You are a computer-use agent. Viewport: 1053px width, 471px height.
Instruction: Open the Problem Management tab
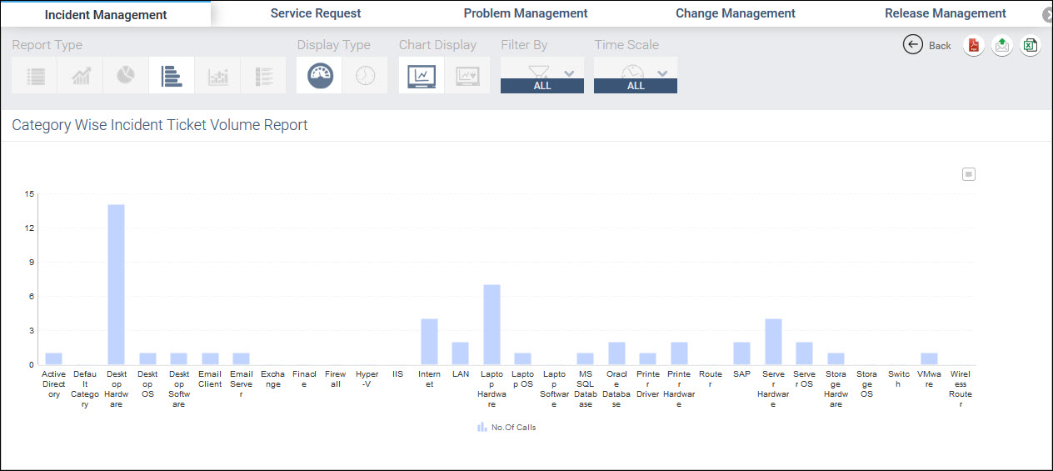[526, 13]
